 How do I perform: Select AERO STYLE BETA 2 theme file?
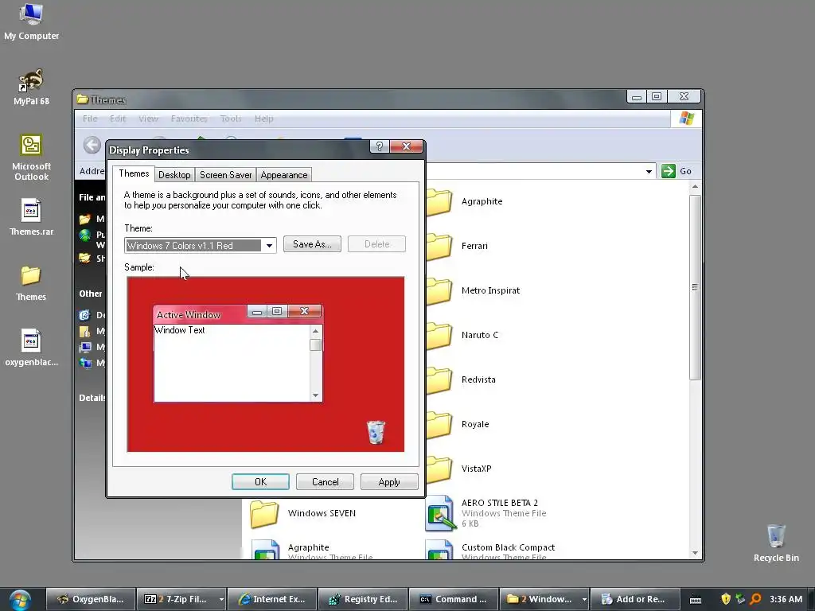(486, 513)
